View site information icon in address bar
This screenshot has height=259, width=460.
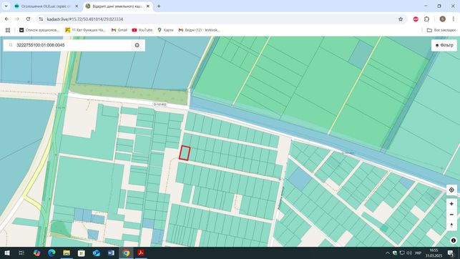(x=41, y=19)
